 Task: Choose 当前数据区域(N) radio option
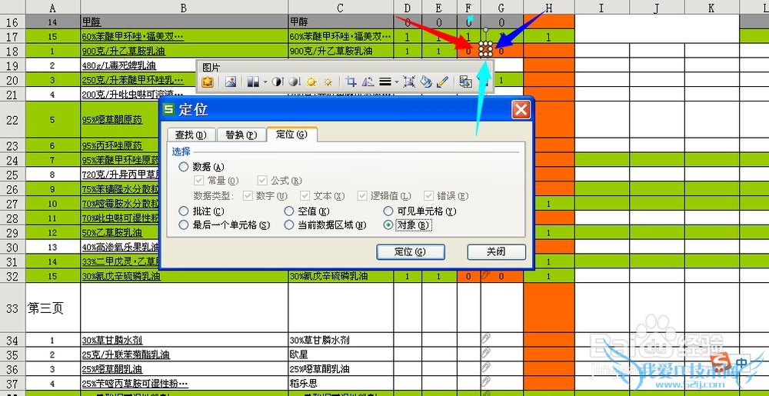[289, 225]
